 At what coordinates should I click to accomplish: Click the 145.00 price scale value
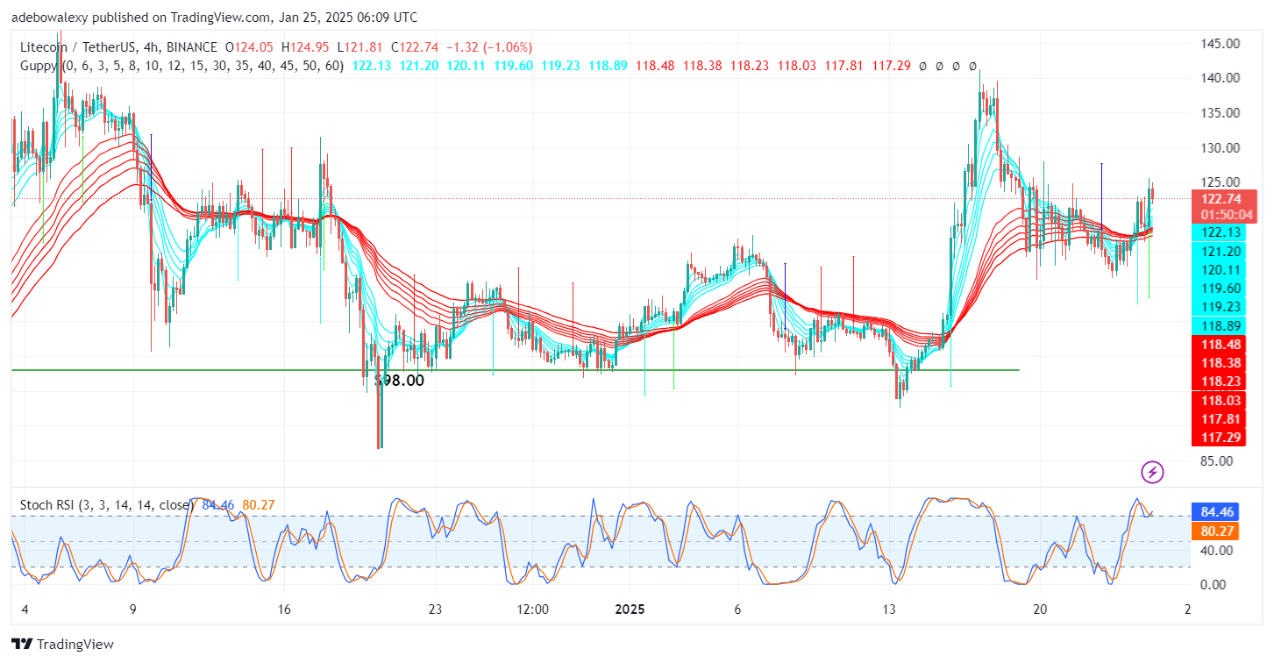1221,43
